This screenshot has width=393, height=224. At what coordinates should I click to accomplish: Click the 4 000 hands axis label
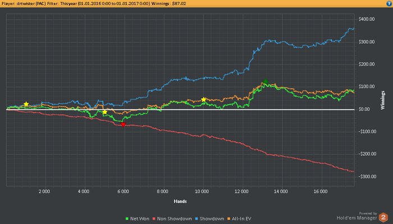tap(84, 192)
